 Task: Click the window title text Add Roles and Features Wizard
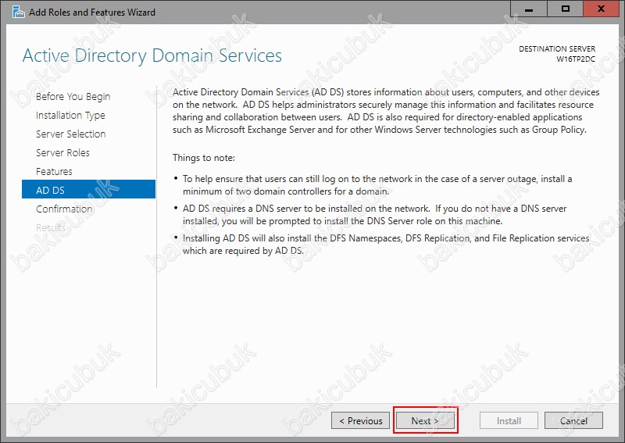click(x=92, y=13)
